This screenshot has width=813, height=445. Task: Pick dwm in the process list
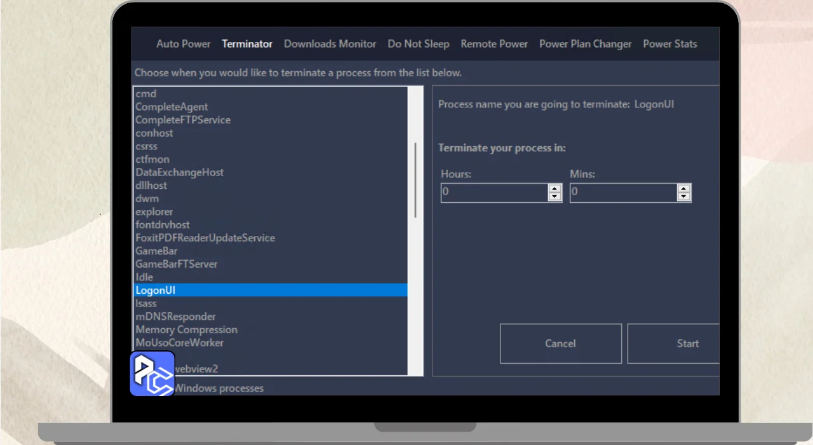[x=271, y=198]
